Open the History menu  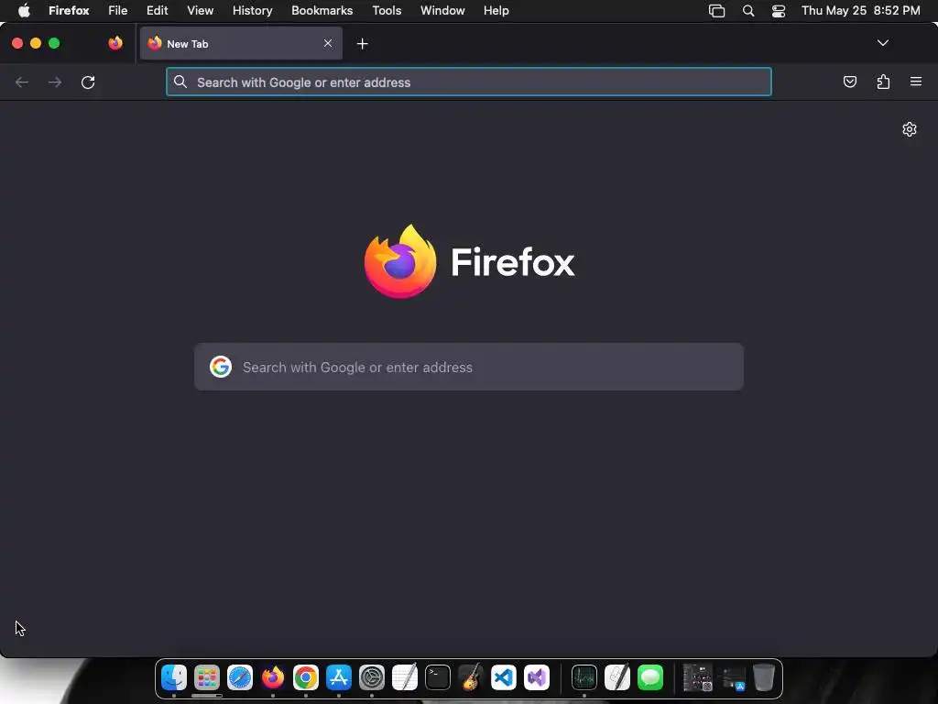253,10
